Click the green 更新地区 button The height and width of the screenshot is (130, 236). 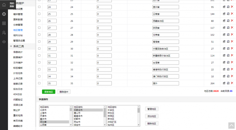click(49, 92)
